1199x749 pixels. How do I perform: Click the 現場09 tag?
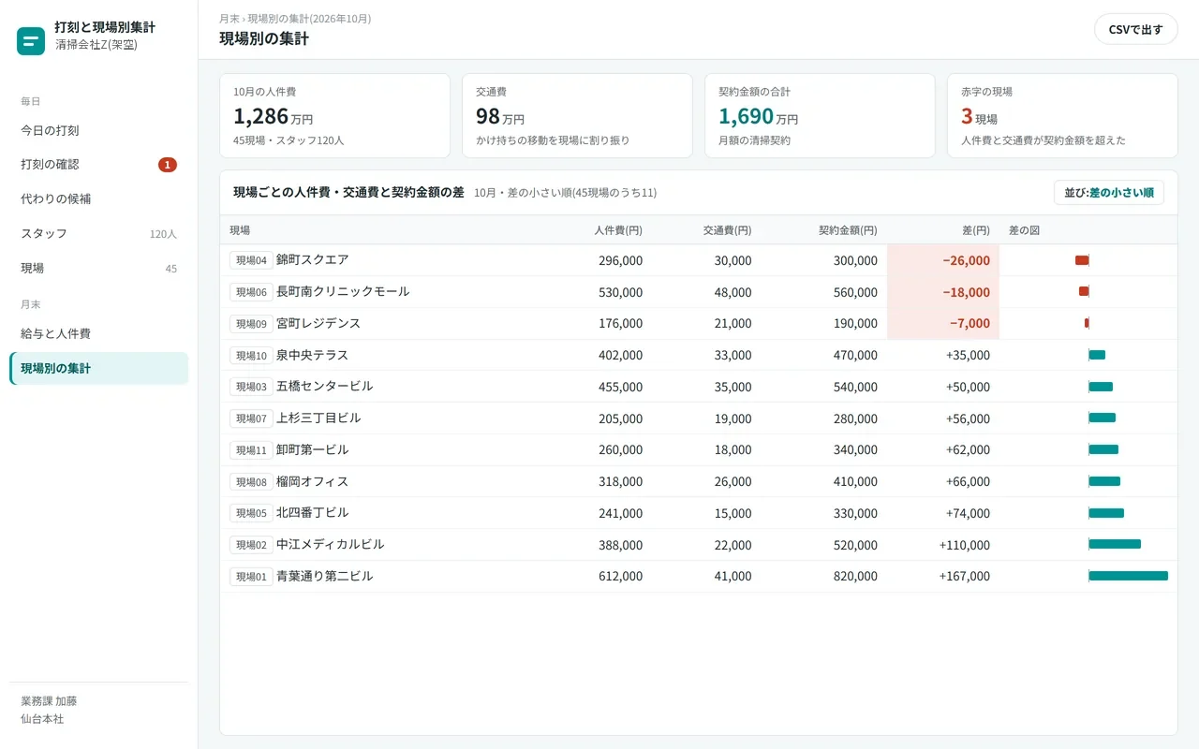(x=251, y=324)
